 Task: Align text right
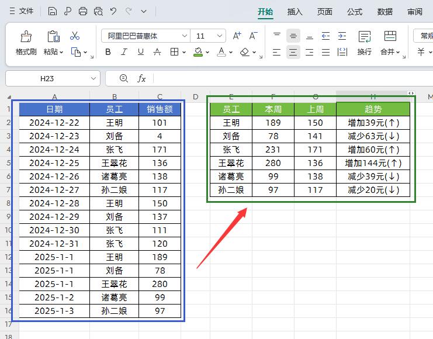click(x=310, y=52)
